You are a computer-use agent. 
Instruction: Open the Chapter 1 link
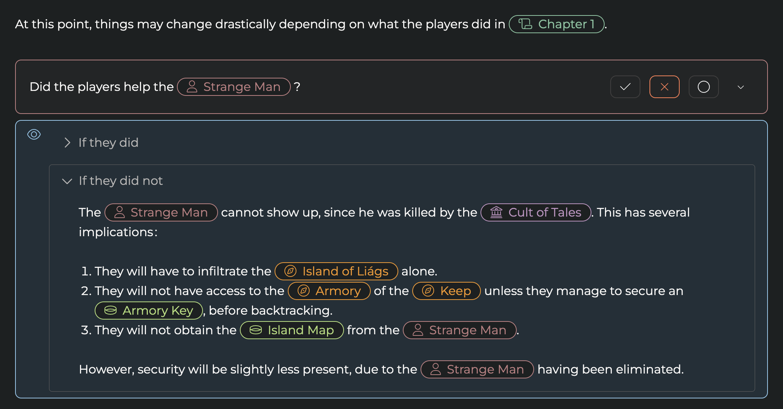pos(566,24)
